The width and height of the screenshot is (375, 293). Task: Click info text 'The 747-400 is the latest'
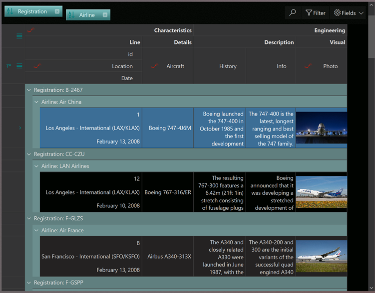pos(271,128)
